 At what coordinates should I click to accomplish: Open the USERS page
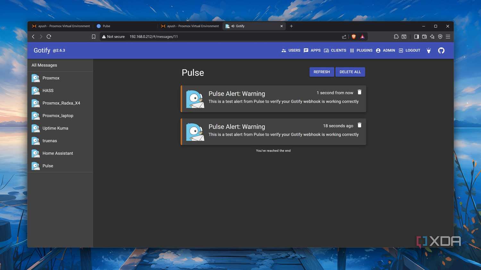[291, 51]
